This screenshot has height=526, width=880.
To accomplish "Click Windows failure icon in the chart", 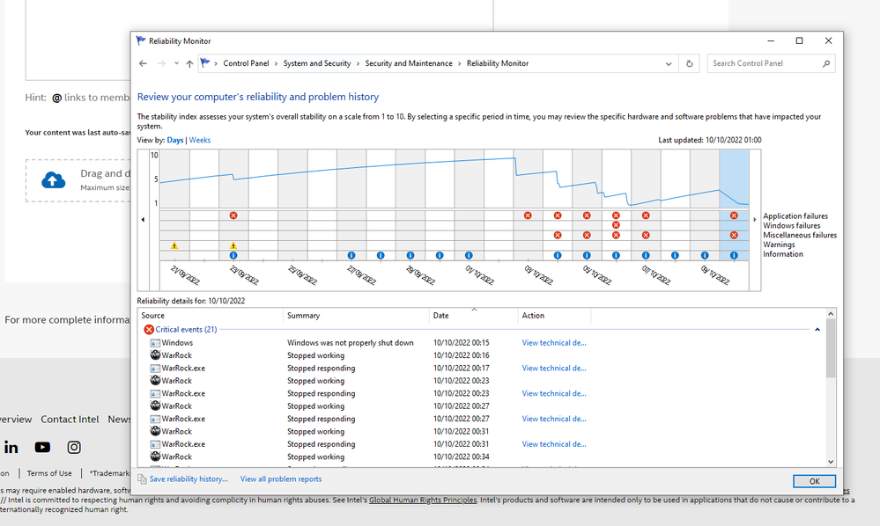I will 617,225.
